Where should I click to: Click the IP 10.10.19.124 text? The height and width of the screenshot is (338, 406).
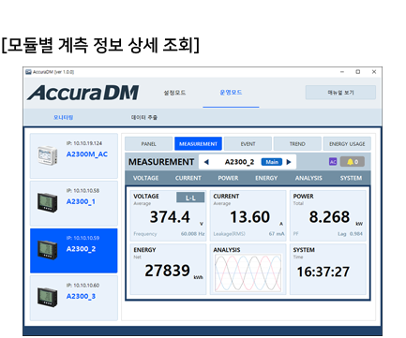84,143
